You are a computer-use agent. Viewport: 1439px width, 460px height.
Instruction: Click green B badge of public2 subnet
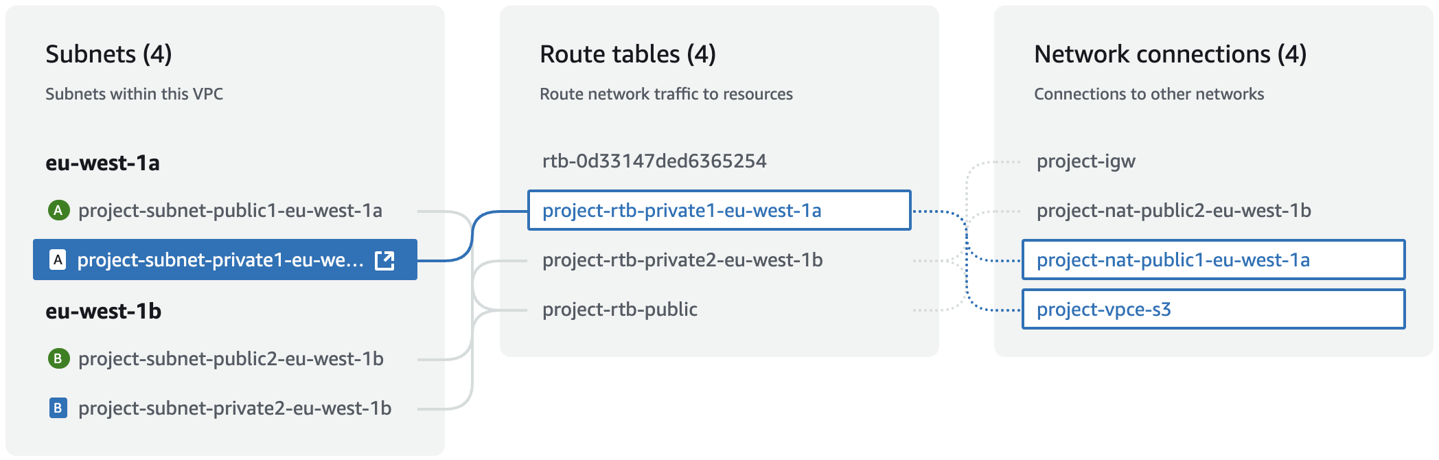tap(58, 358)
